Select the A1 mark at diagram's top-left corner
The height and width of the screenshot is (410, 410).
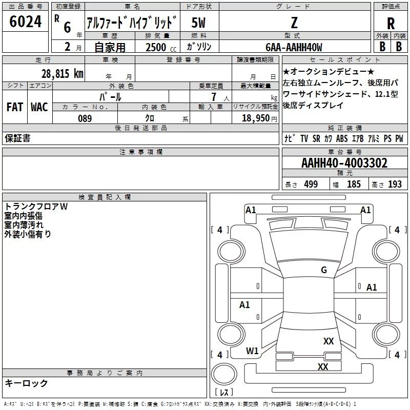pos(251,210)
